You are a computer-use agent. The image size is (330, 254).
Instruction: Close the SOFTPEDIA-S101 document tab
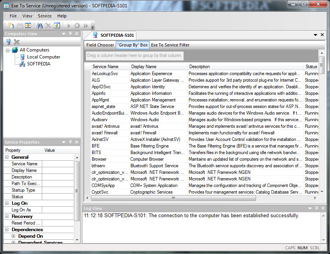[322, 35]
